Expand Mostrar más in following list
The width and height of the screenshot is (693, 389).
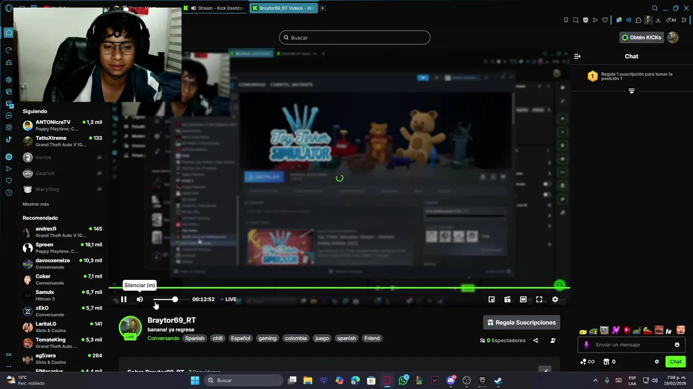(36, 204)
